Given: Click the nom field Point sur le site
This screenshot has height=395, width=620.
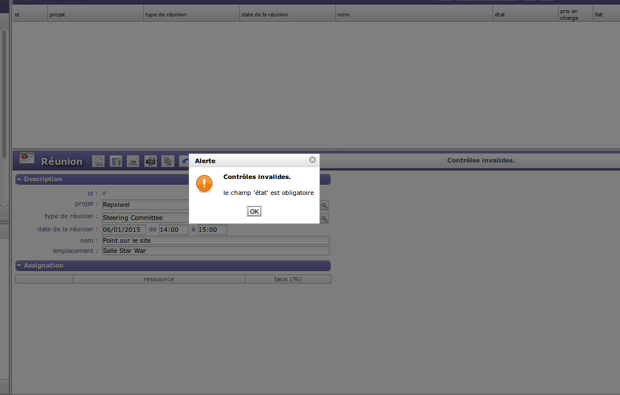Looking at the screenshot, I should (x=215, y=240).
